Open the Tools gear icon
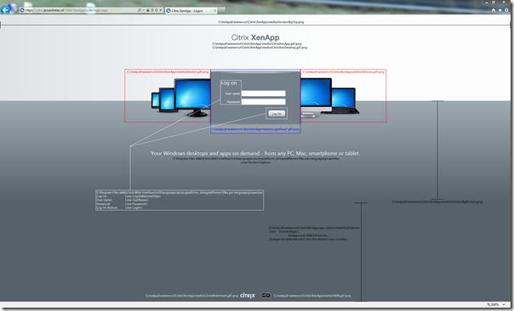Screen dimensions: 514x311 coord(506,10)
